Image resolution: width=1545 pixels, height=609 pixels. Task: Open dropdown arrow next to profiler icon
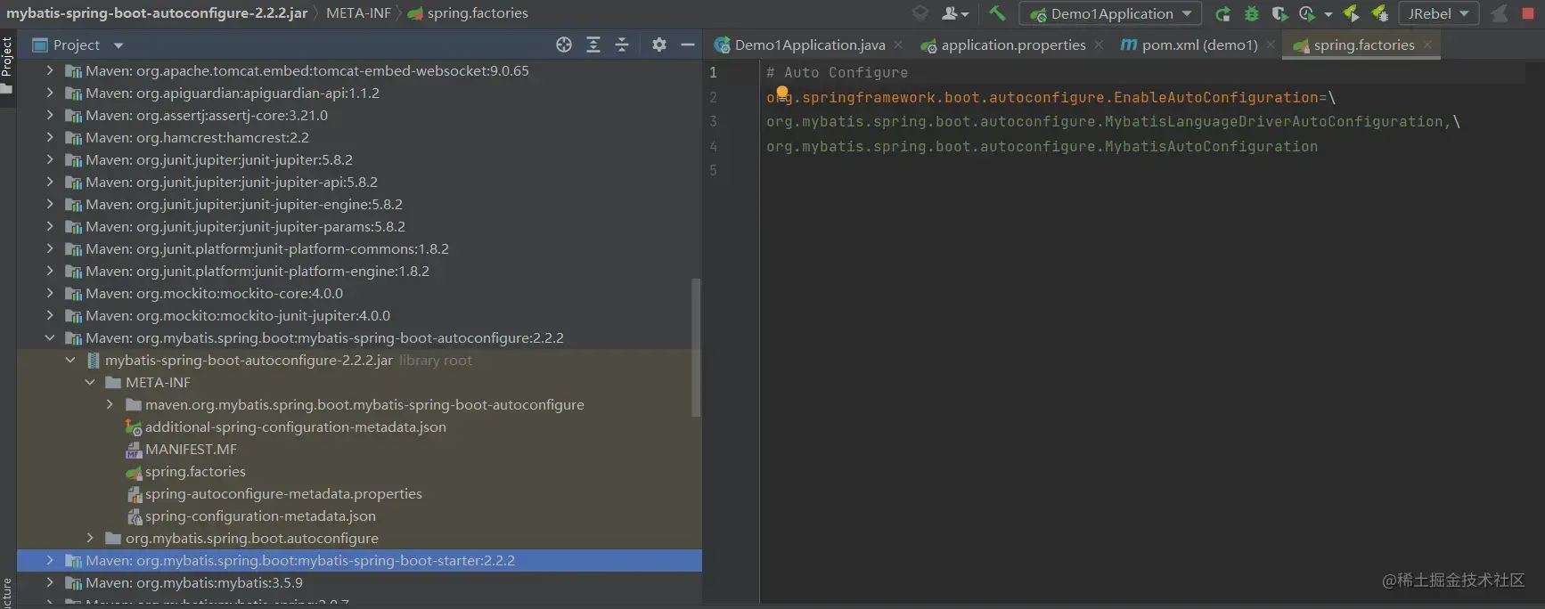pyautogui.click(x=1328, y=14)
